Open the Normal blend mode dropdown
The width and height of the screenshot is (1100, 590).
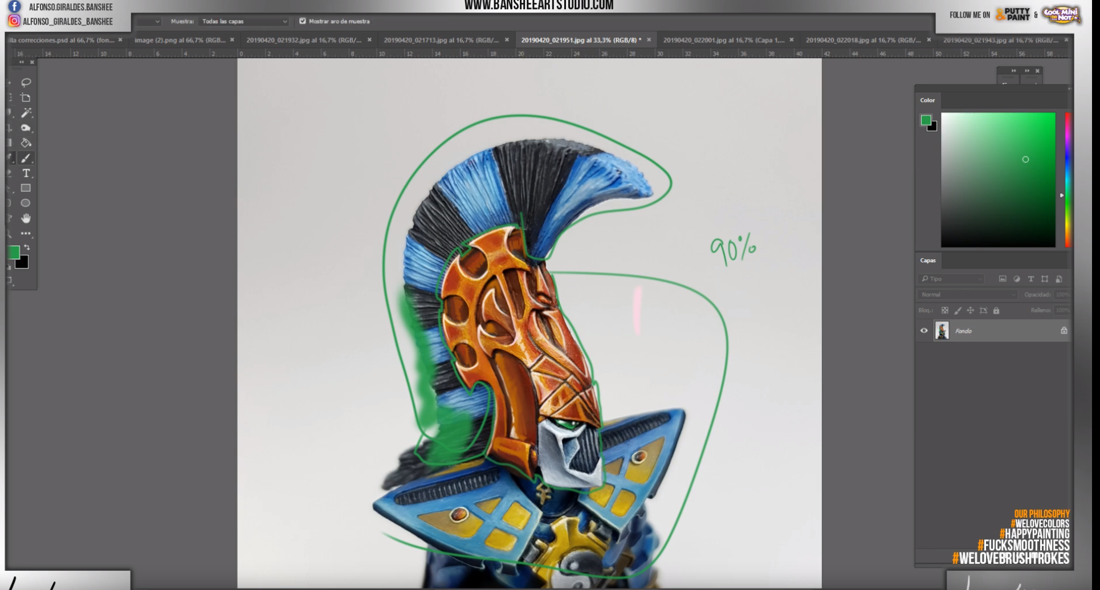[x=967, y=295]
